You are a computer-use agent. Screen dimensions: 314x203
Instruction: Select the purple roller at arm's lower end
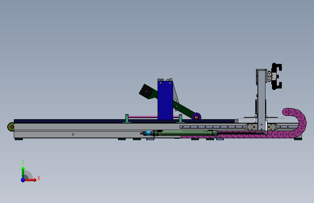coord(196,117)
